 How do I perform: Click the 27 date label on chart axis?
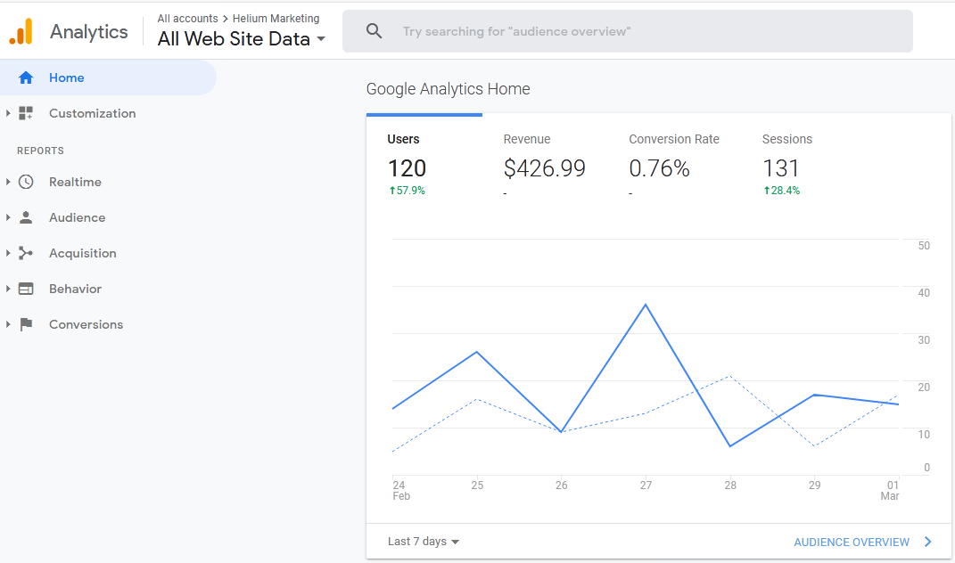pos(646,485)
